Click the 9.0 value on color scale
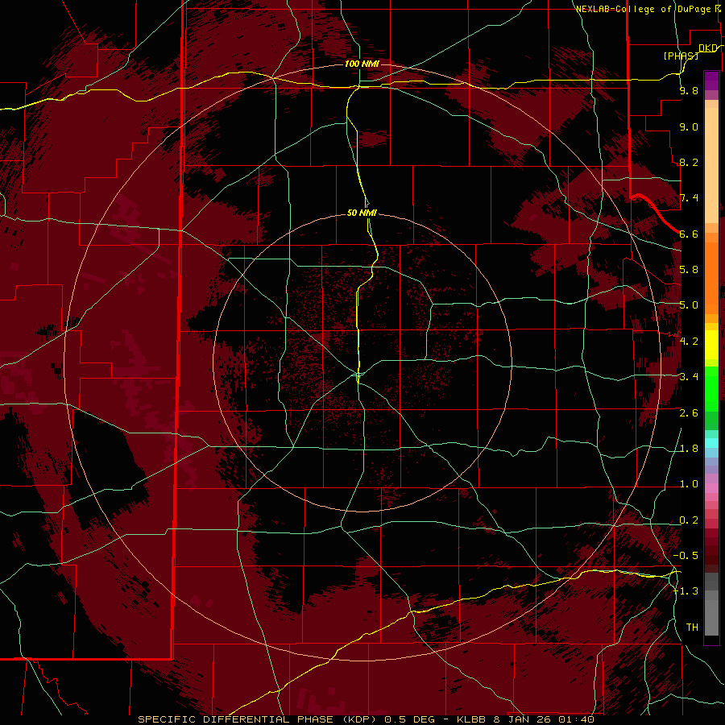This screenshot has height=725, width=725. click(x=689, y=126)
